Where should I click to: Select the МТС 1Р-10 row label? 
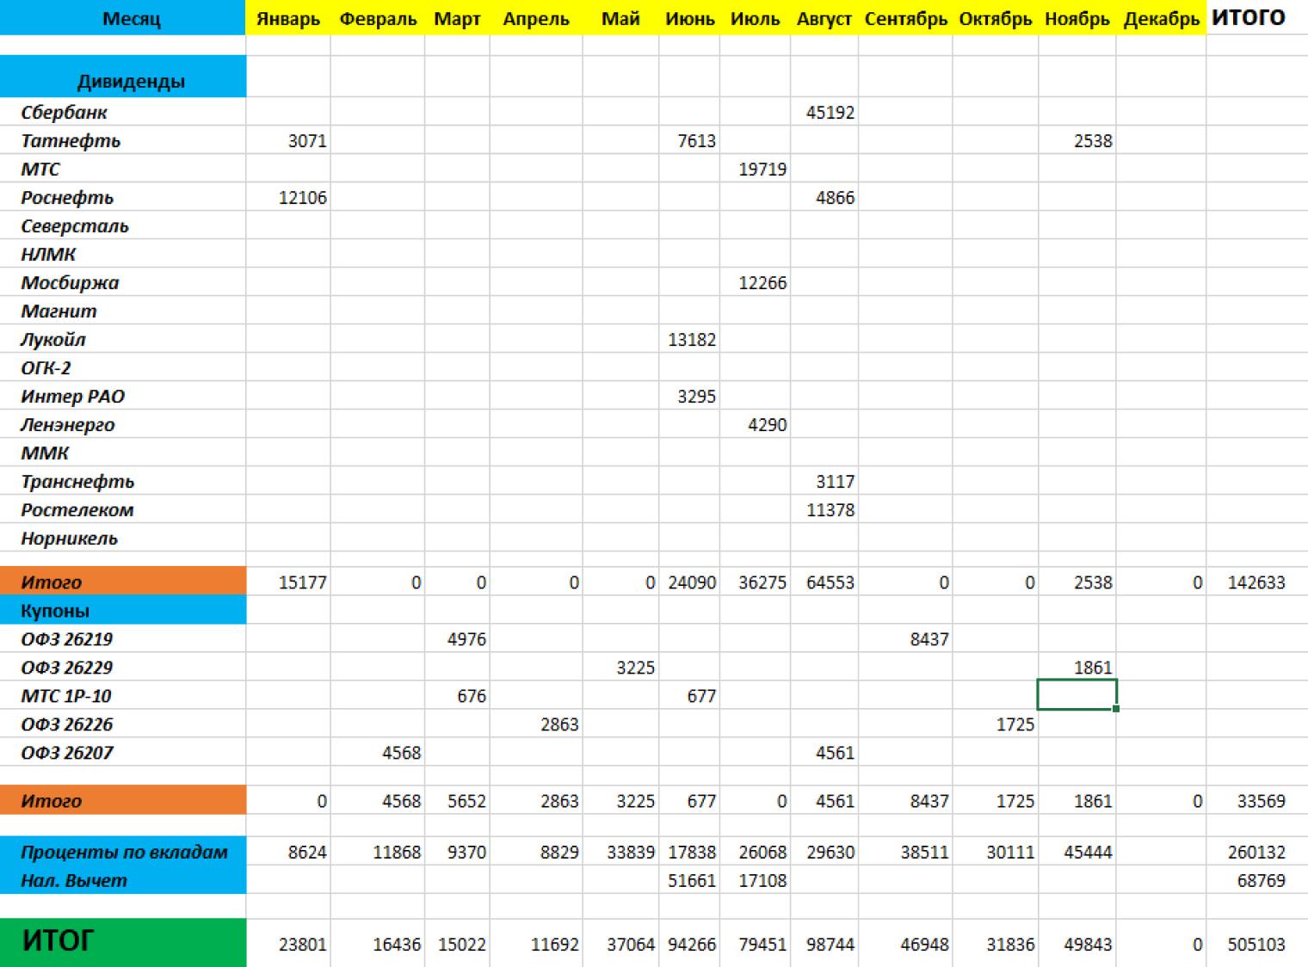pyautogui.click(x=66, y=695)
